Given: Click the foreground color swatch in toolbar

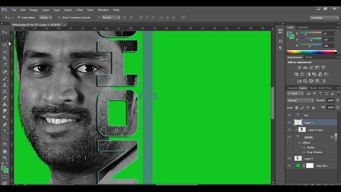Looking at the screenshot, I should click(x=4, y=168).
